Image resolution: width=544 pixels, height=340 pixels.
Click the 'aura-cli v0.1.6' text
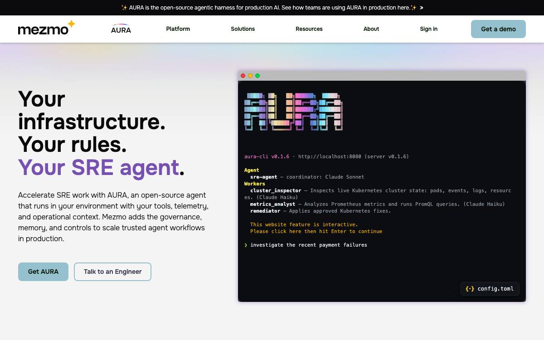pyautogui.click(x=267, y=156)
